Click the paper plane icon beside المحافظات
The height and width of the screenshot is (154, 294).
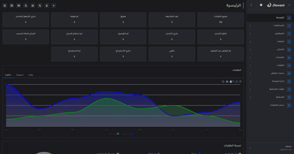click(x=289, y=26)
